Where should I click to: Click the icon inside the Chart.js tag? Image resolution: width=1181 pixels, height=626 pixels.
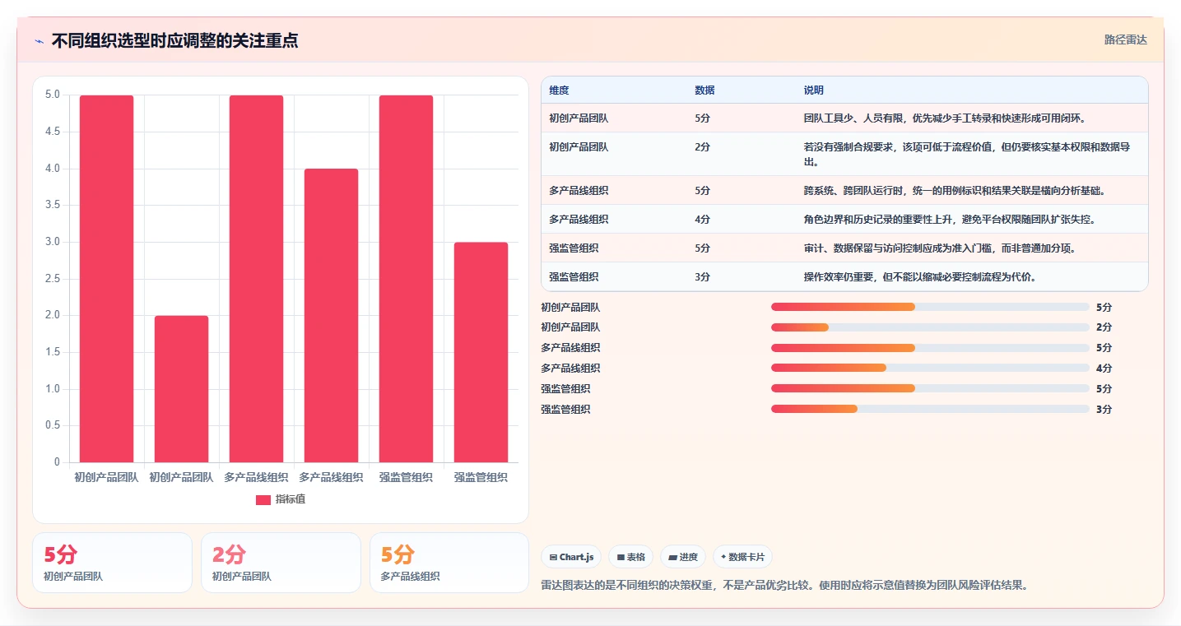point(553,558)
